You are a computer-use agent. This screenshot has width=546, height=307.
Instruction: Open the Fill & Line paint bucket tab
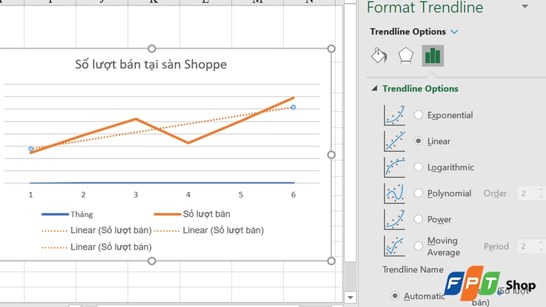(x=379, y=56)
